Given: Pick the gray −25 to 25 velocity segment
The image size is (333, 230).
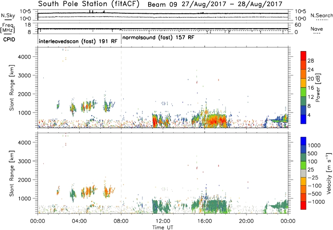Looking at the screenshot, I should [x=303, y=174].
